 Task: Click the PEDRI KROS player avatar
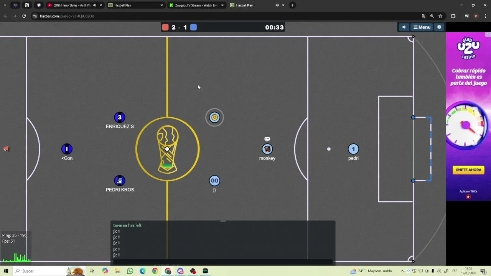click(x=120, y=181)
